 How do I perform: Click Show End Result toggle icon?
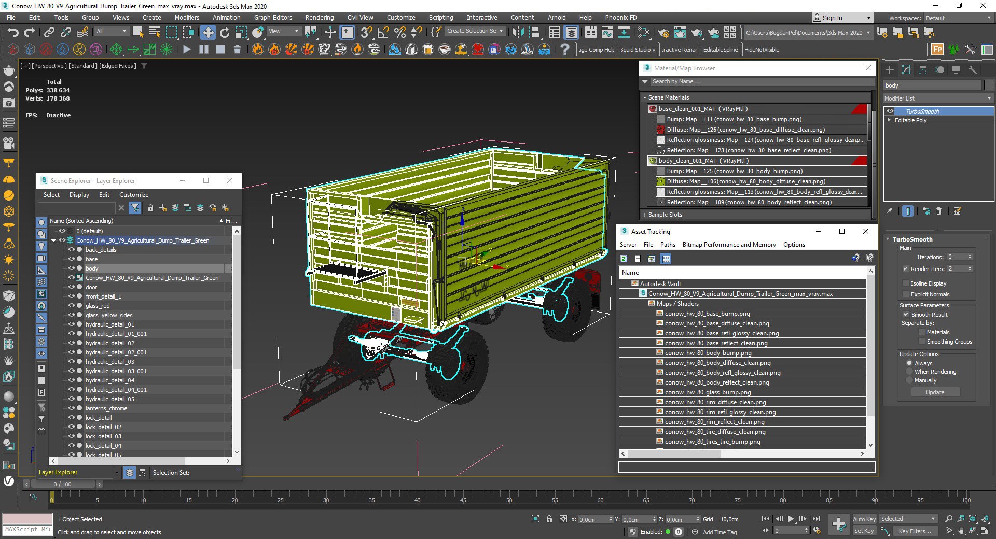pyautogui.click(x=908, y=211)
